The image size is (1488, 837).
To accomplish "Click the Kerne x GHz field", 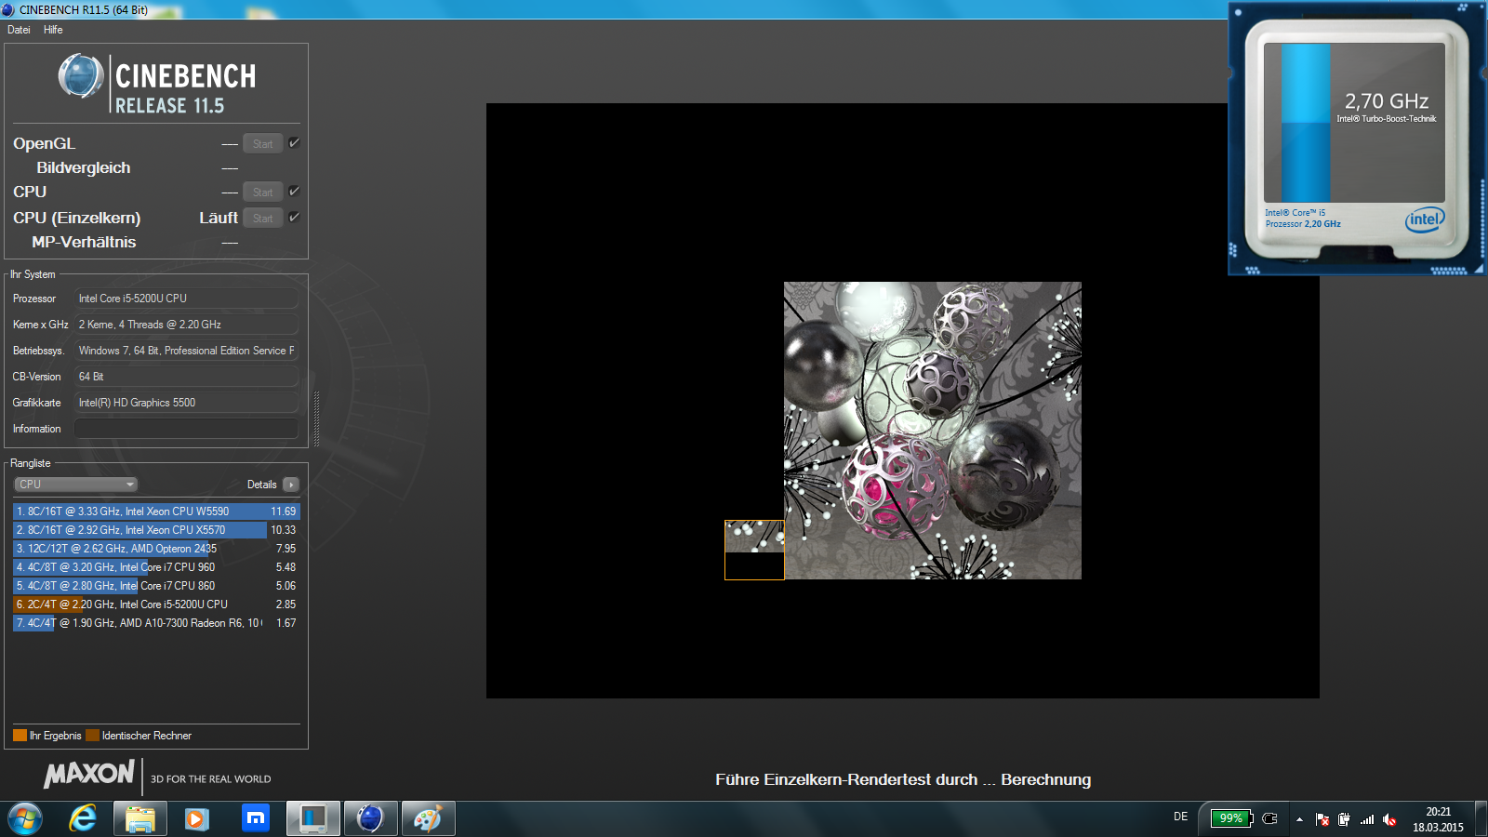I will pyautogui.click(x=186, y=325).
